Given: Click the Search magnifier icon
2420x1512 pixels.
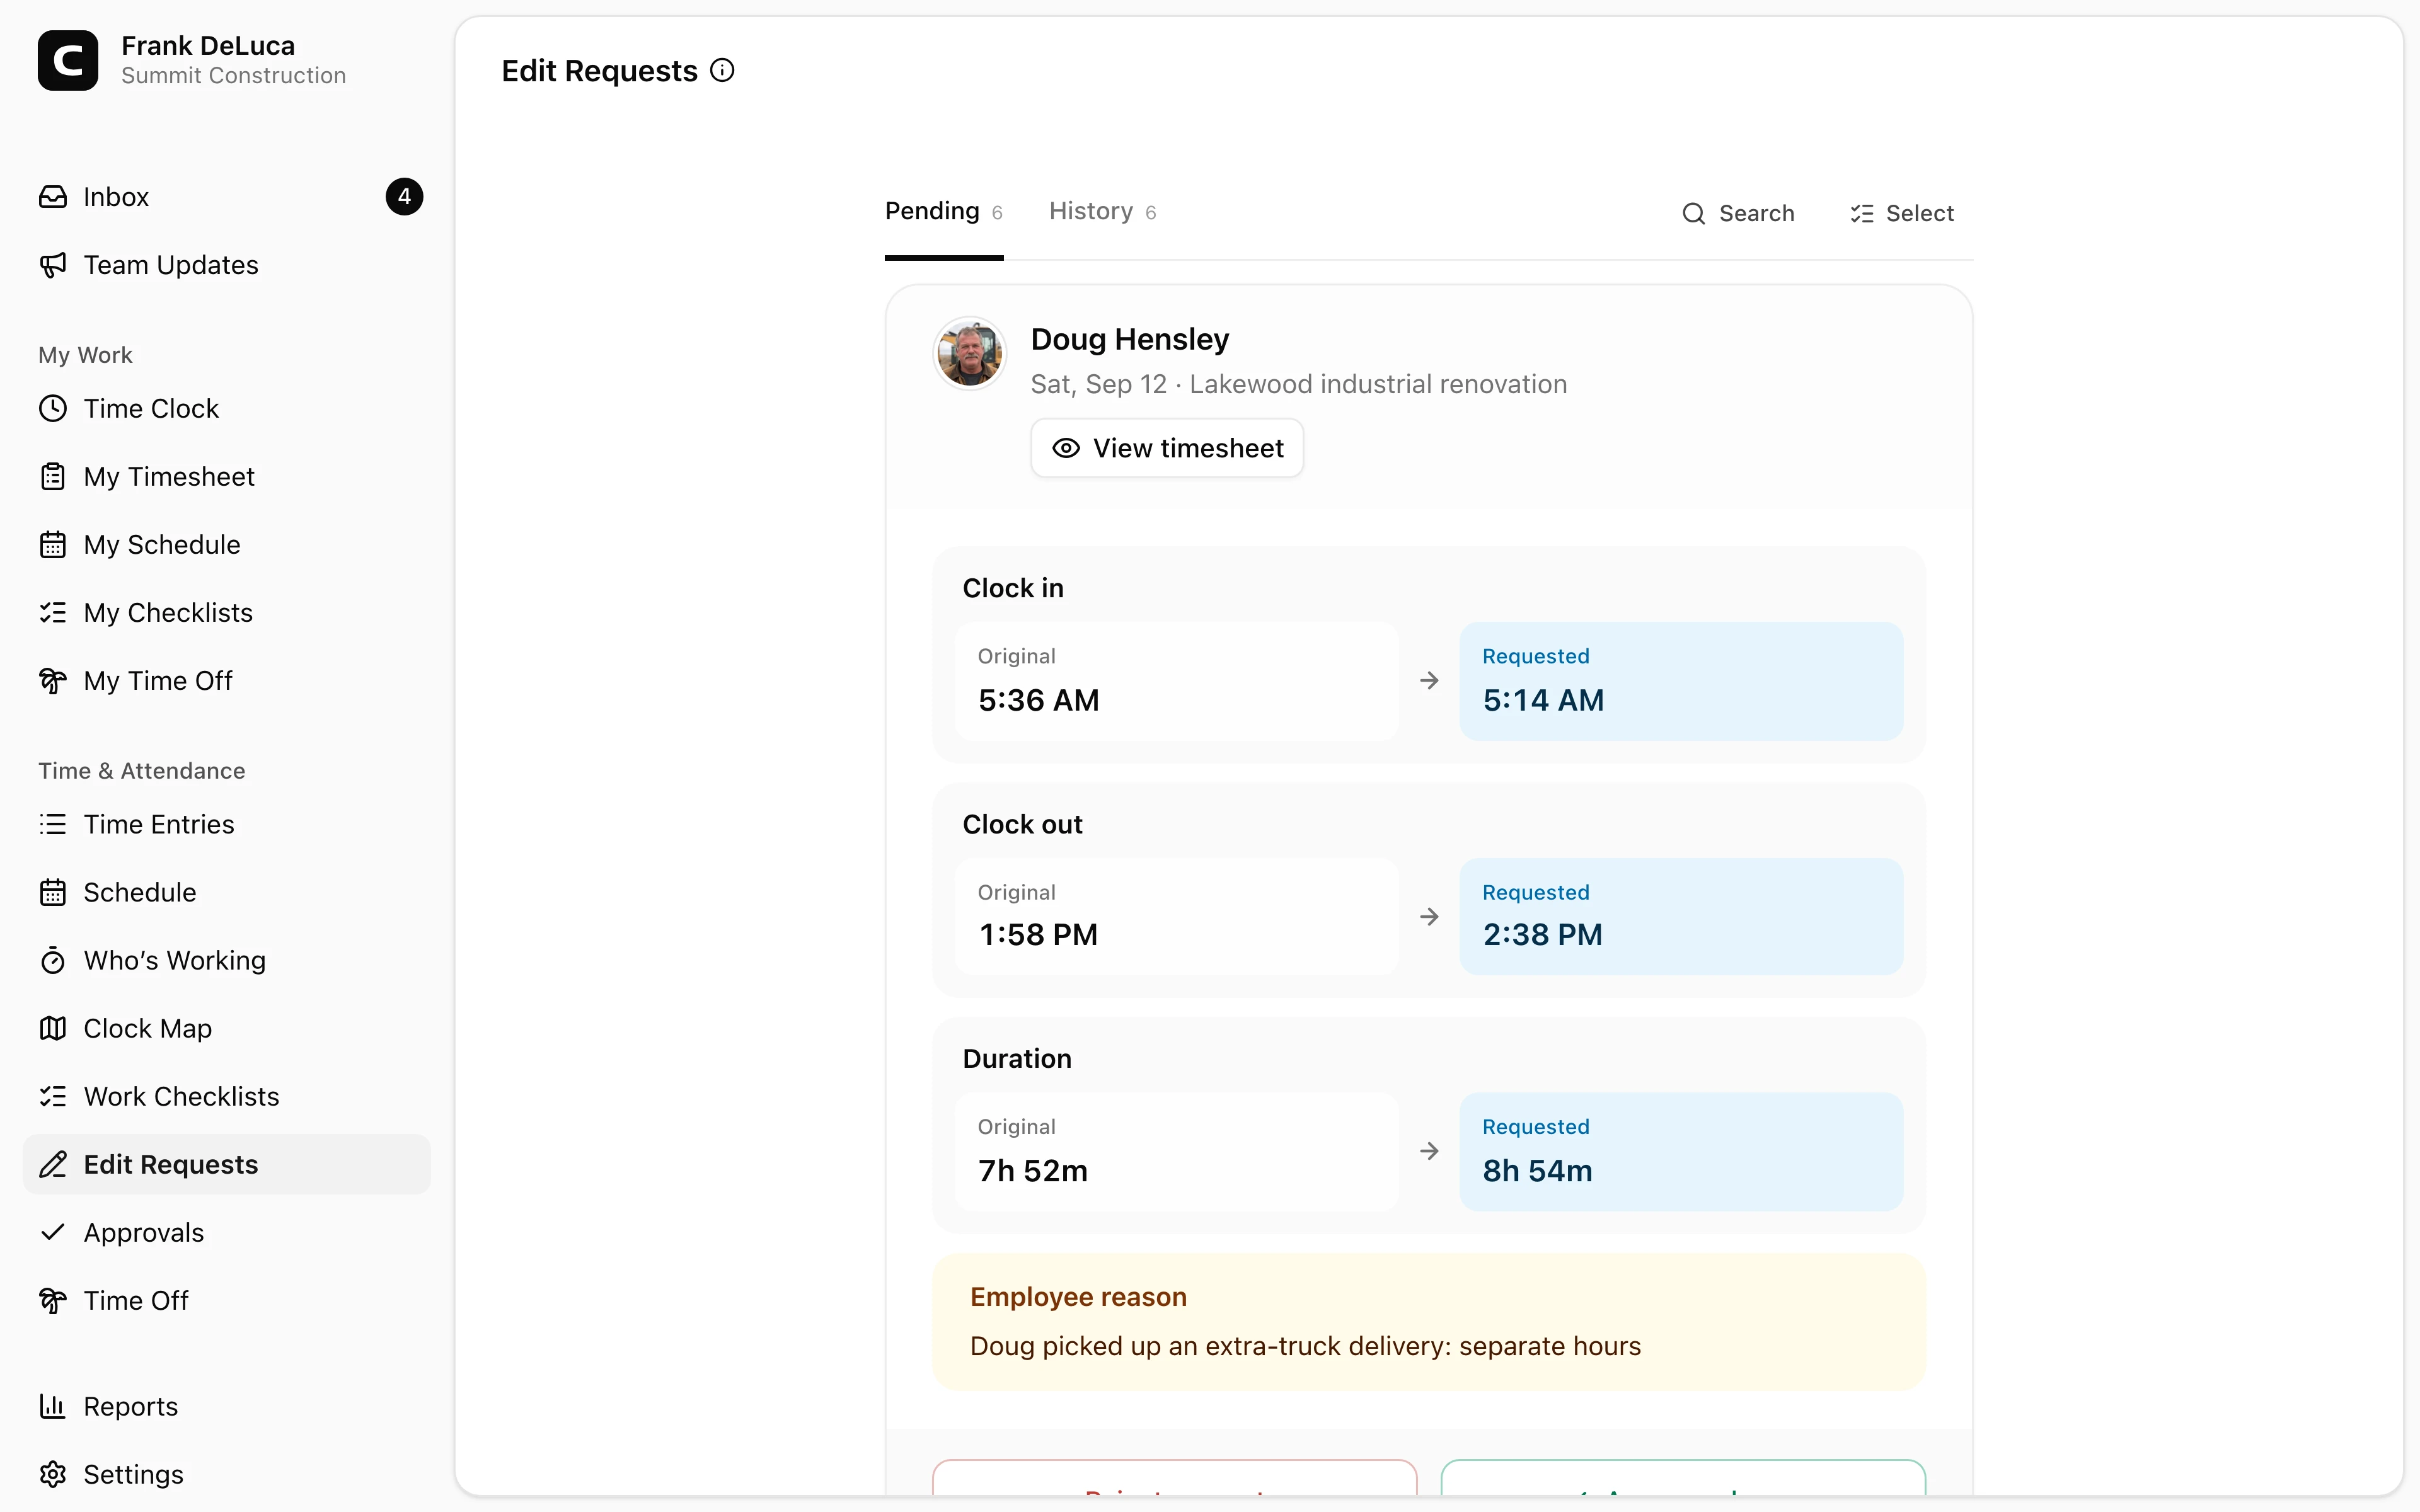Looking at the screenshot, I should point(1694,214).
